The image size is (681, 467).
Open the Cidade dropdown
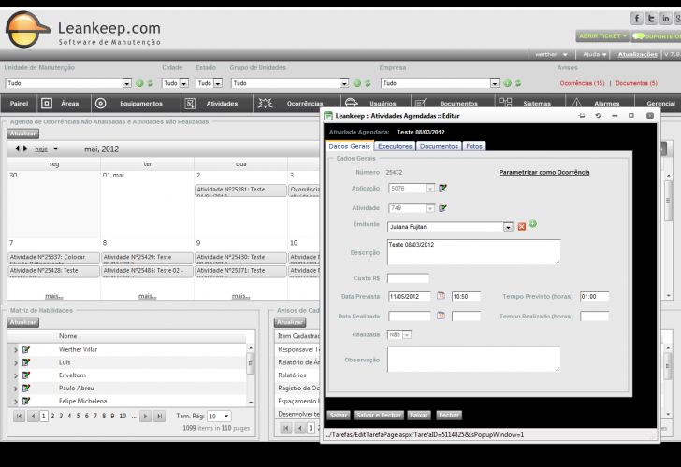click(x=184, y=83)
